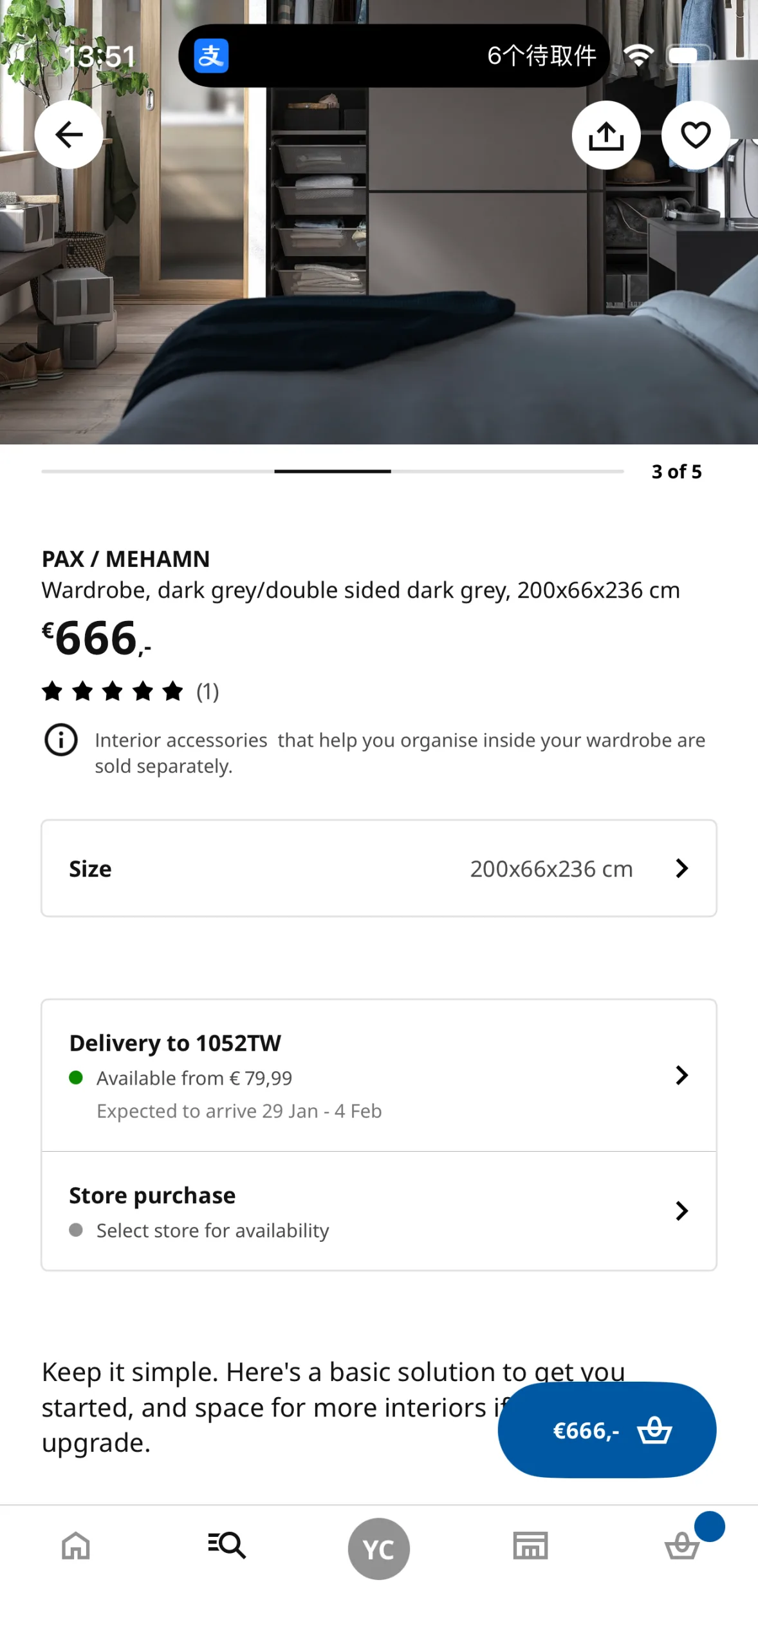The width and height of the screenshot is (758, 1649).
Task: Tap the back arrow button
Action: [x=69, y=135]
